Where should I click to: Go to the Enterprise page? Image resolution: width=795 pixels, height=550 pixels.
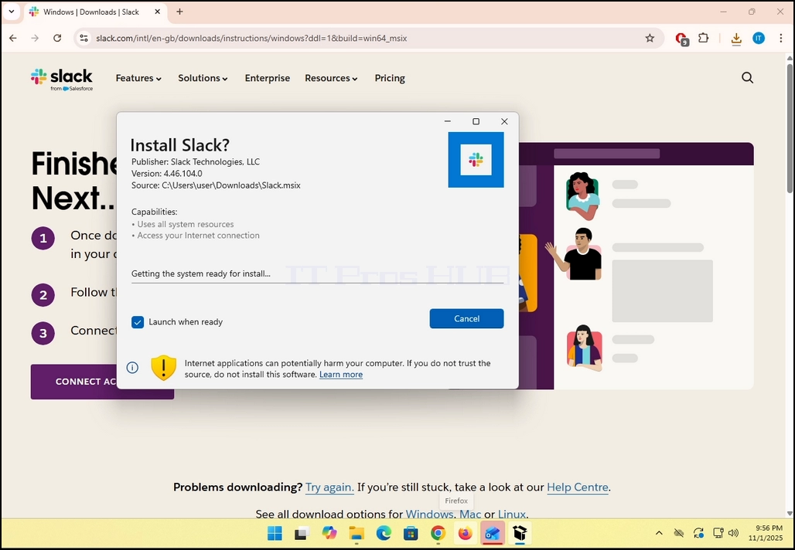click(268, 78)
